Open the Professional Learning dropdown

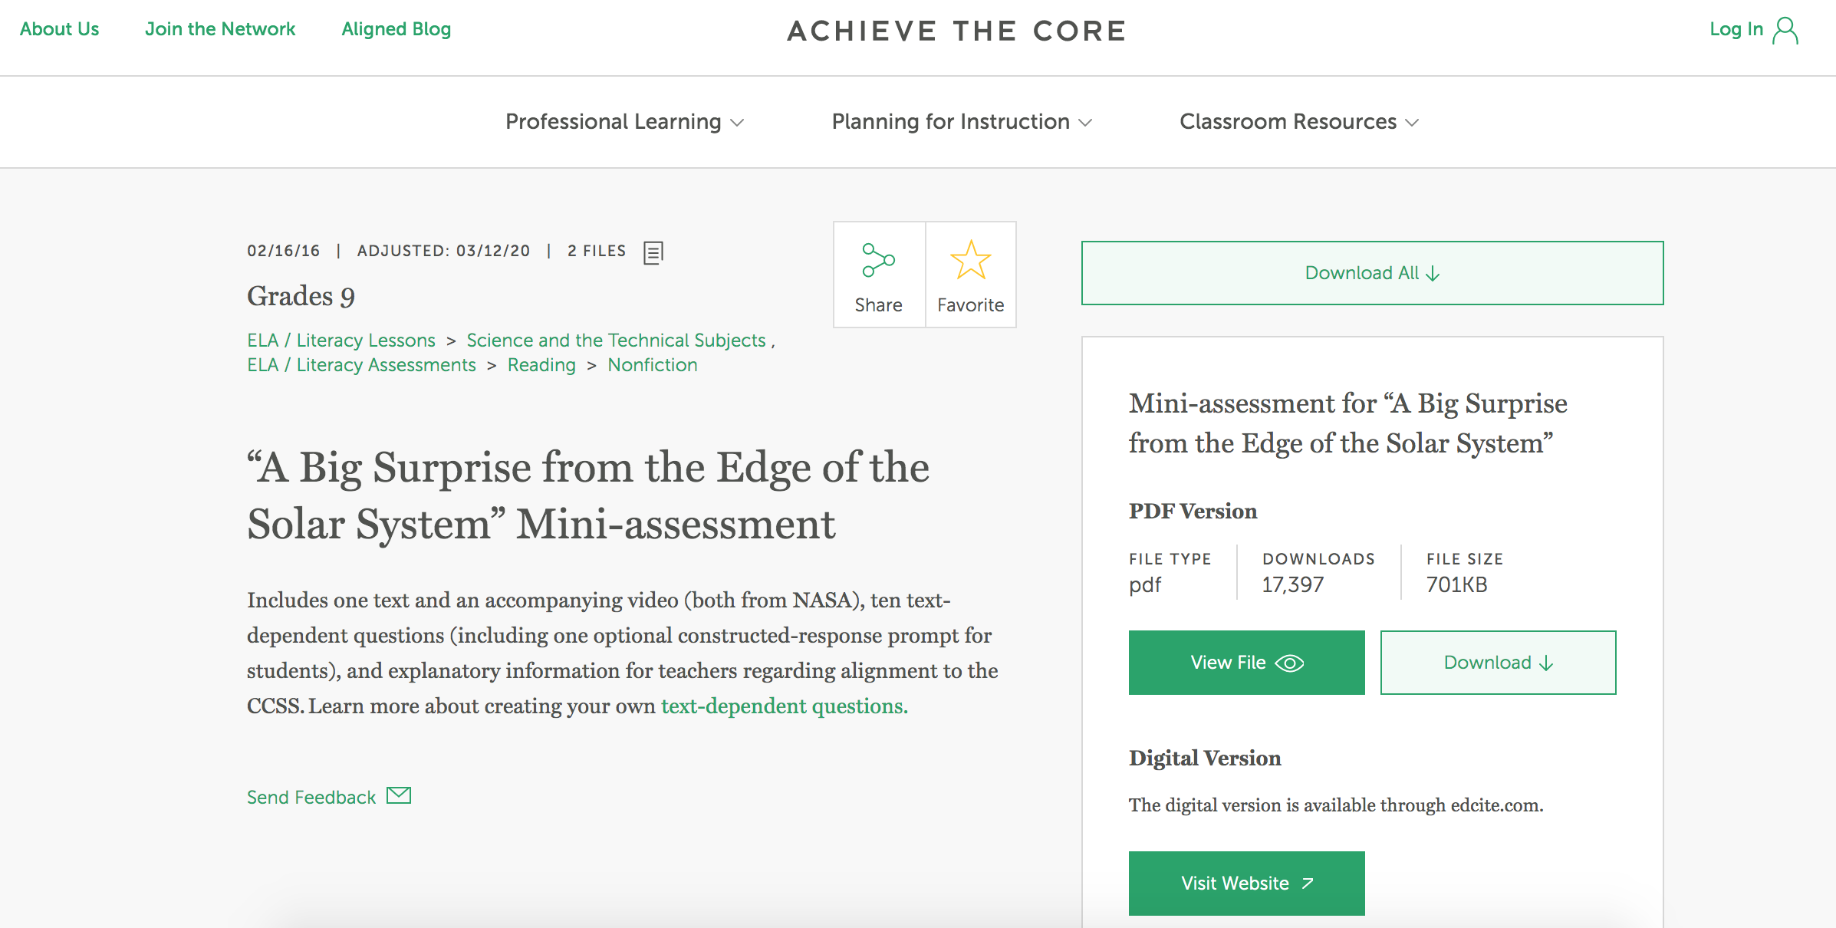624,121
